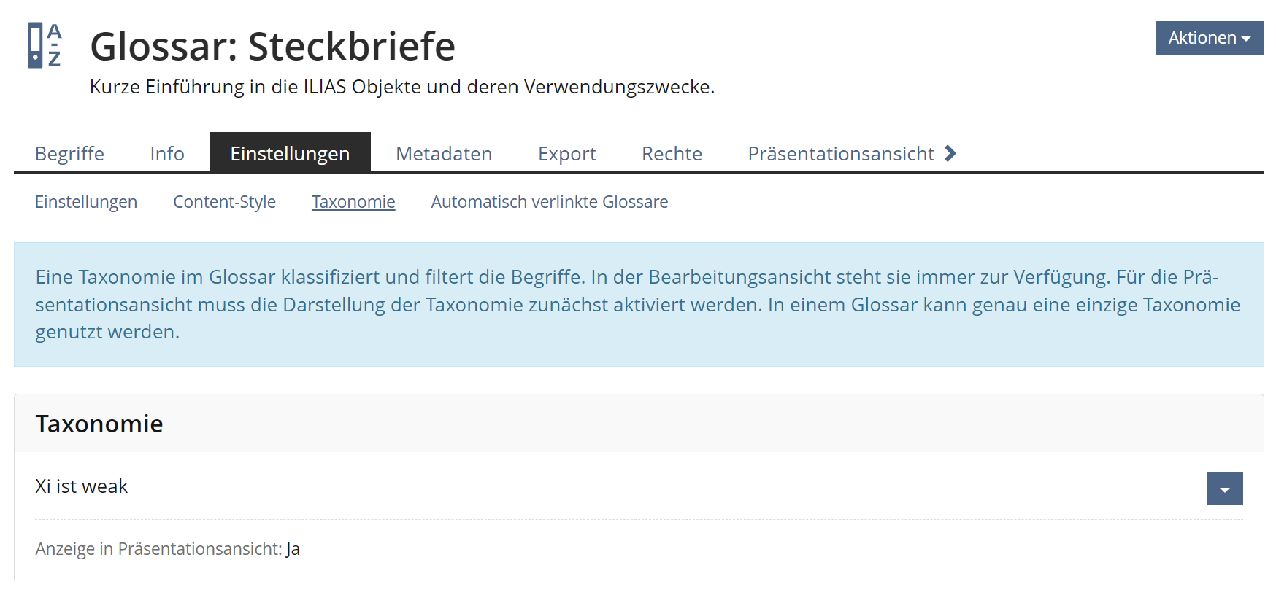1276x595 pixels.
Task: Open the Info tab
Action: [167, 154]
